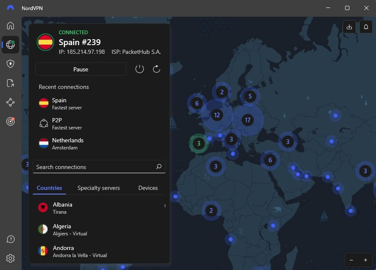The image size is (376, 270).
Task: Pause the current VPN connection
Action: [x=80, y=69]
